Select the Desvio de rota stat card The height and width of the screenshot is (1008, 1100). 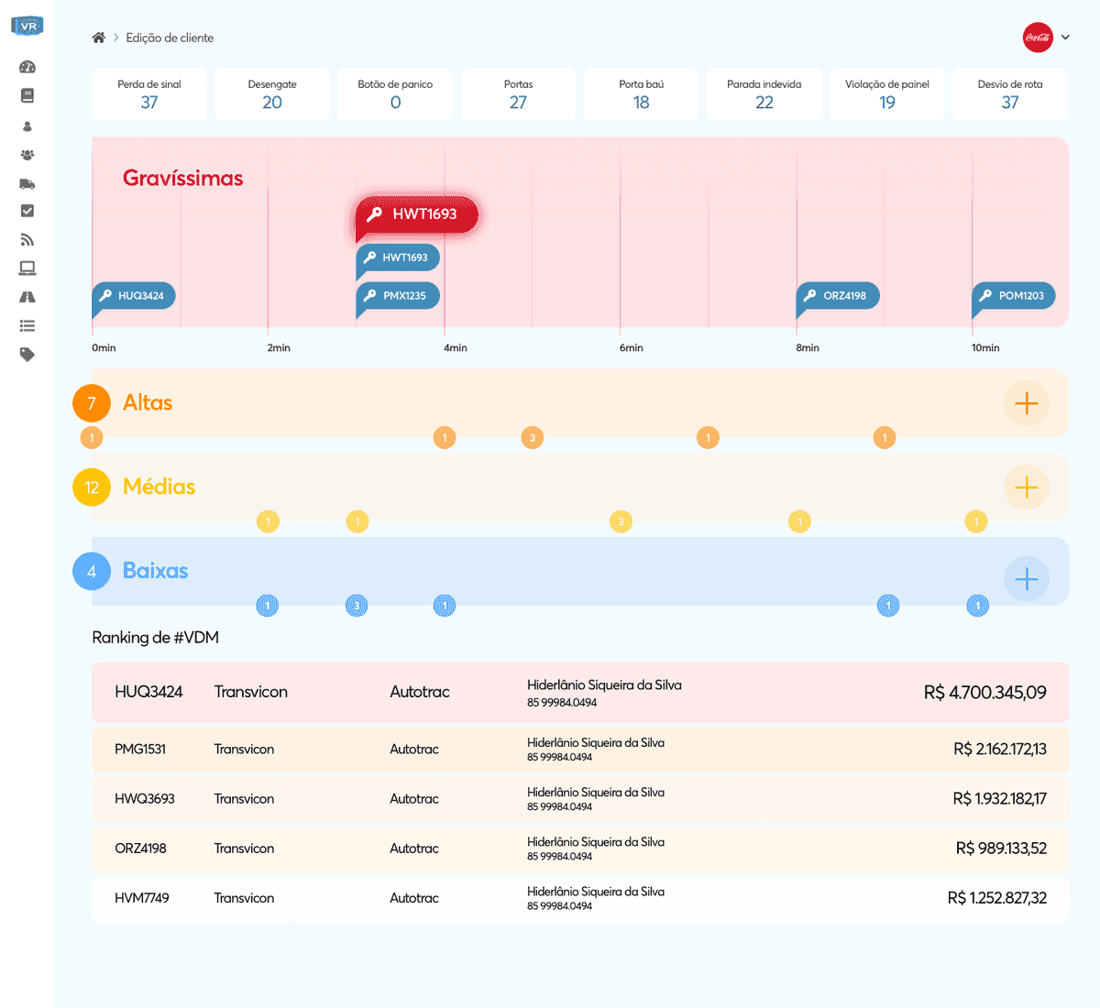[x=1009, y=94]
